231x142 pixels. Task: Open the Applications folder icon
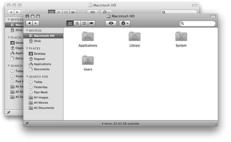coord(88,37)
